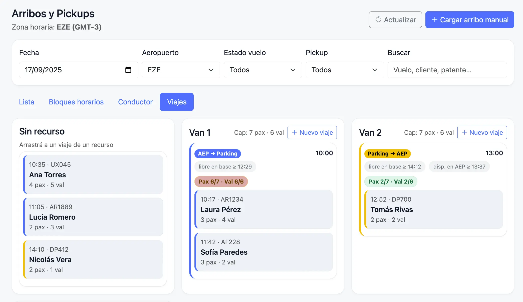Select Tomás Rivas DP700 card

(434, 209)
